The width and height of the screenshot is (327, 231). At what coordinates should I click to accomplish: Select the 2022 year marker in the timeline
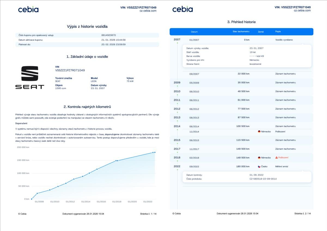pos(177,166)
